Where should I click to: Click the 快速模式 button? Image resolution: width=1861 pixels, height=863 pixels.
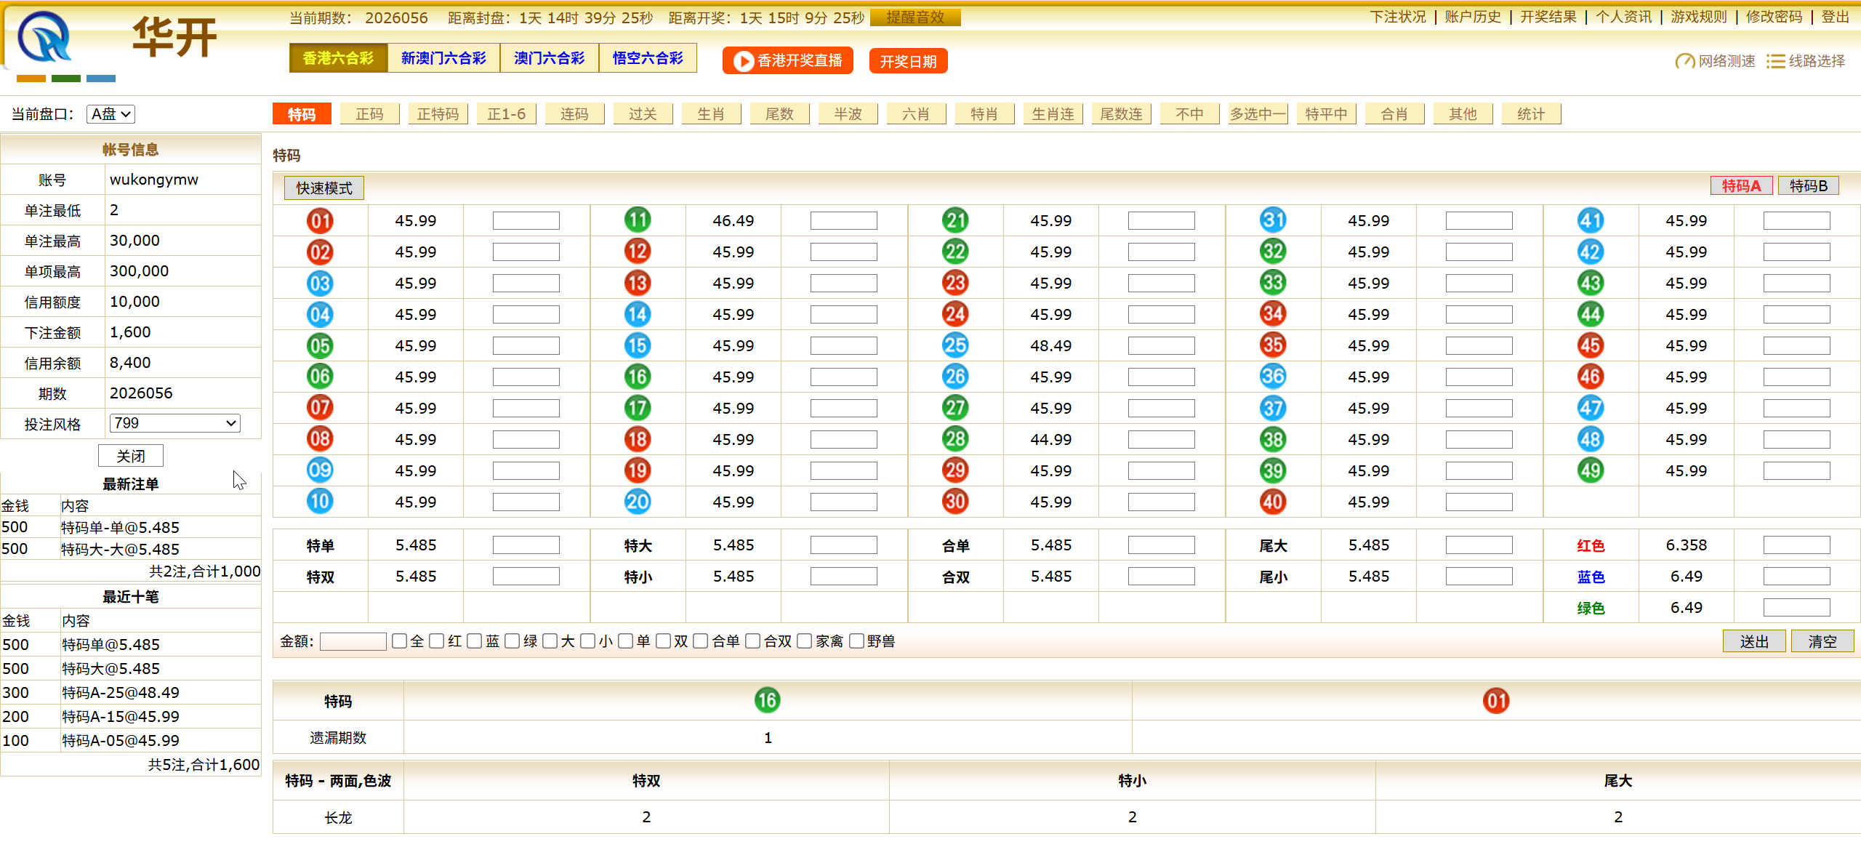[x=324, y=188]
